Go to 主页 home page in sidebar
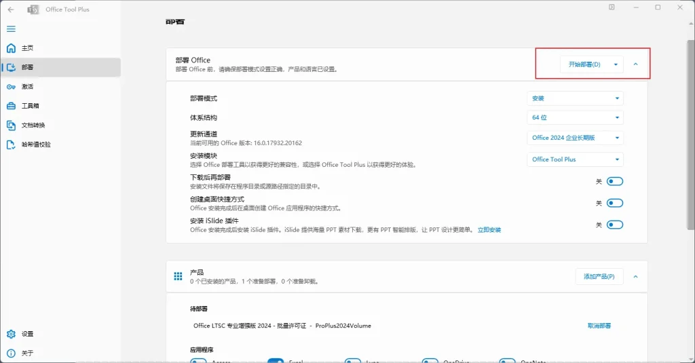 (x=60, y=48)
